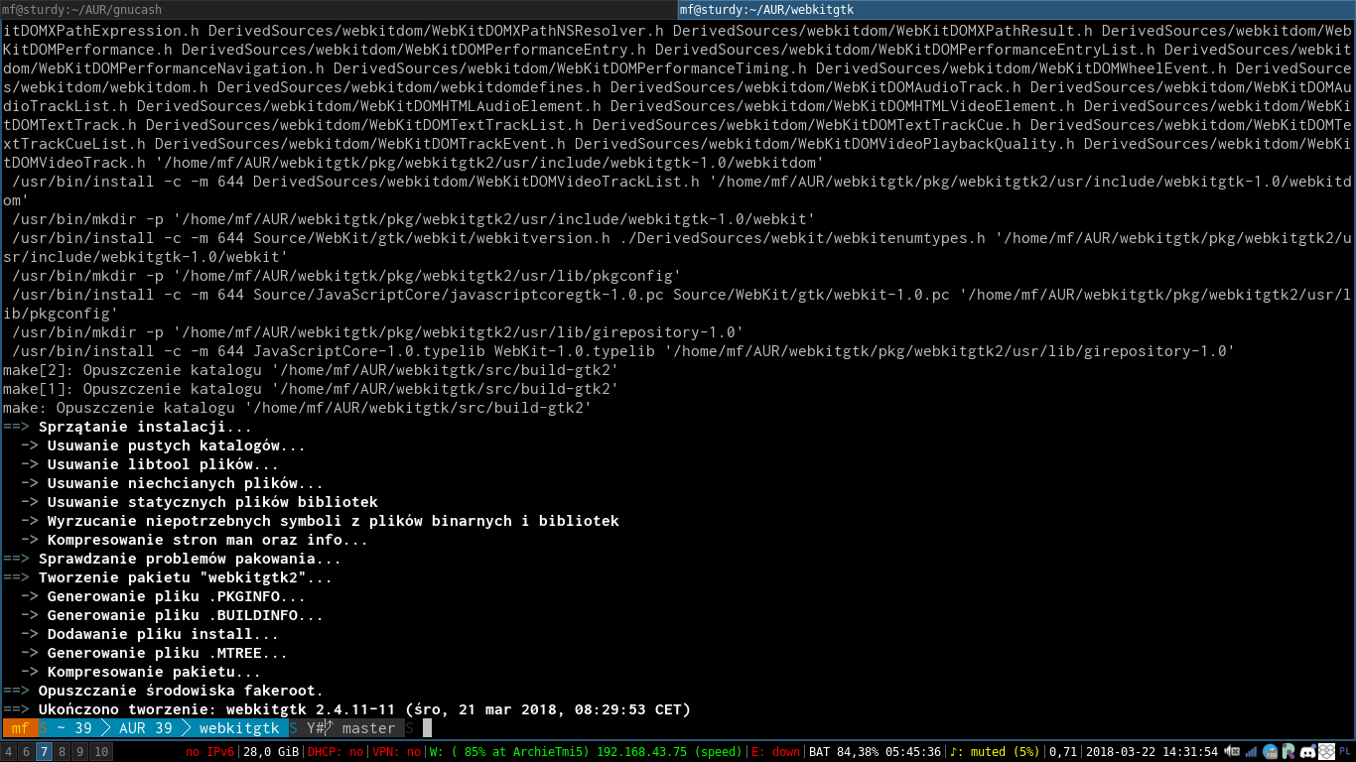Go to workspace 10
1356x762 pixels.
101,752
